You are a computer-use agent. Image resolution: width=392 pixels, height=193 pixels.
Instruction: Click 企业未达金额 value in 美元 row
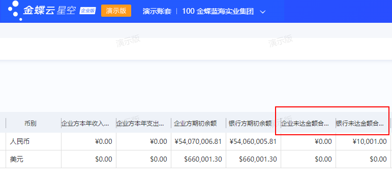[308, 159]
